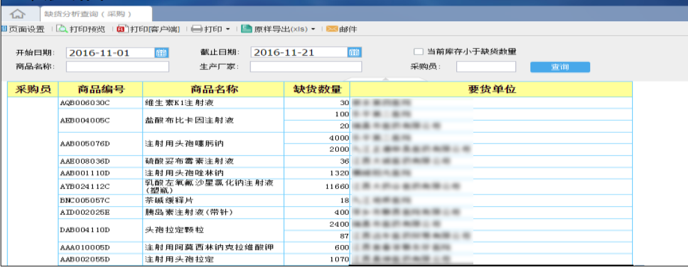The height and width of the screenshot is (267, 688).
Task: Click the 注射用阿莫西林钠克拉维酸钾 cell
Action: pos(213,248)
